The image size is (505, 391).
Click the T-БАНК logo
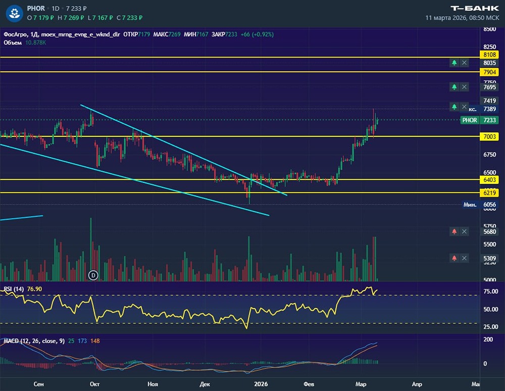coord(475,9)
